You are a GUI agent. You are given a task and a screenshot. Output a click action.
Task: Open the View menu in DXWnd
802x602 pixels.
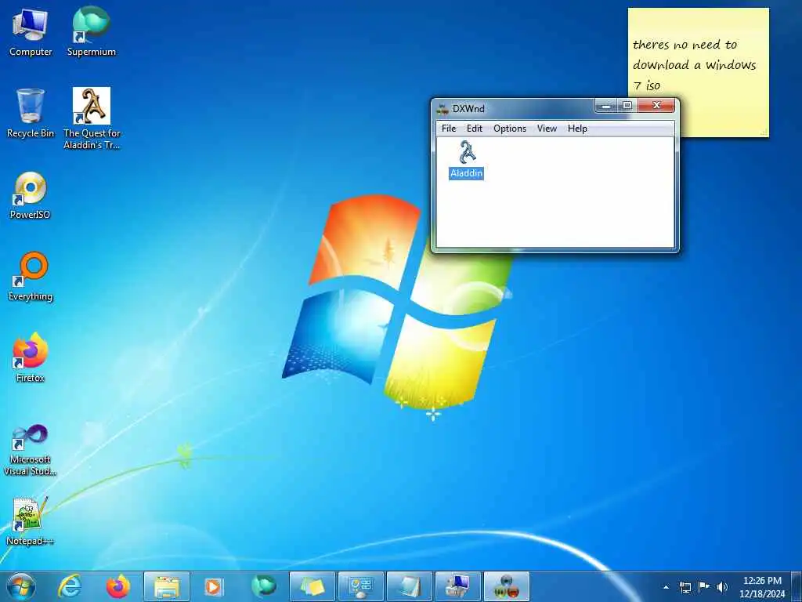(547, 129)
